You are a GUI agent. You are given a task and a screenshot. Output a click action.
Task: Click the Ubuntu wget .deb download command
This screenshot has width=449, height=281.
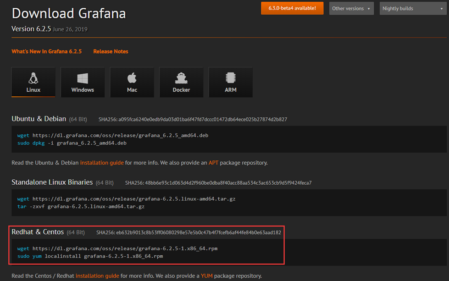click(x=112, y=135)
